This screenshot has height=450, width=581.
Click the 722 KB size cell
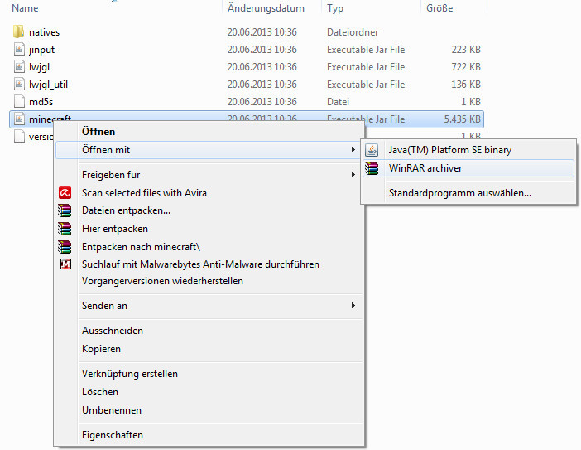tap(466, 67)
